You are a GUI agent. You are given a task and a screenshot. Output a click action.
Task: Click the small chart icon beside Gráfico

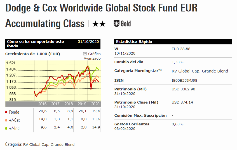tap(85, 54)
